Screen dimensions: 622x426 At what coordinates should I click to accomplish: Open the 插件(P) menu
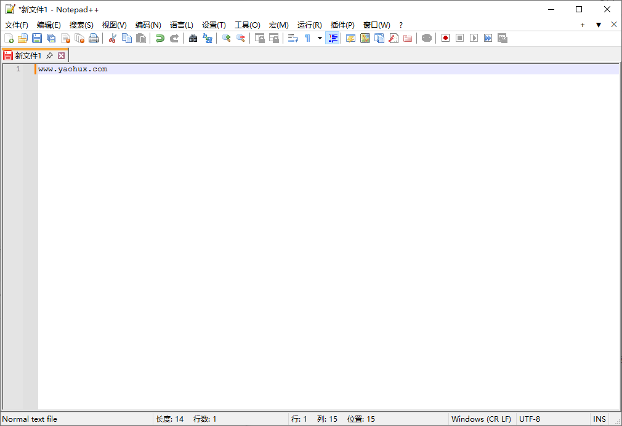click(x=342, y=25)
